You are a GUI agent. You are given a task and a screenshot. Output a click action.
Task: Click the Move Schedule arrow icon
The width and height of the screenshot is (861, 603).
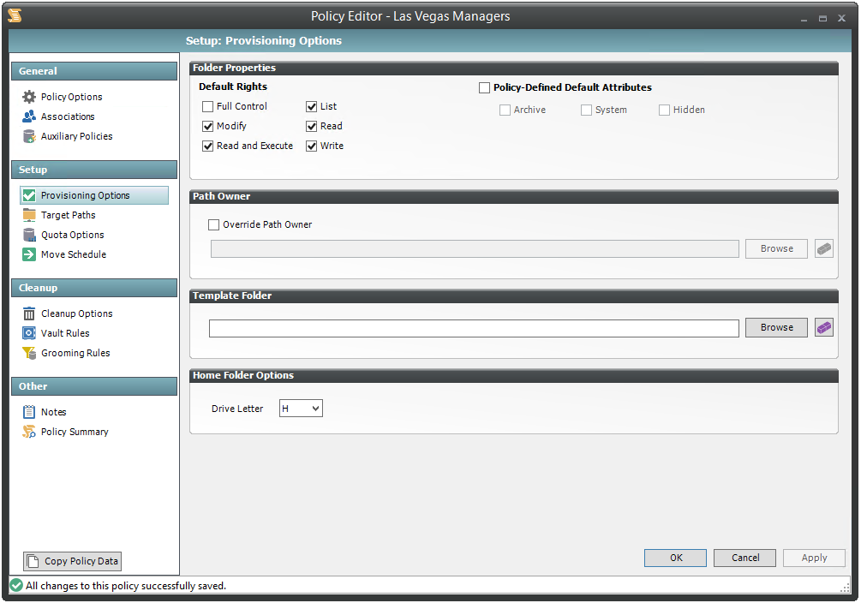click(29, 255)
